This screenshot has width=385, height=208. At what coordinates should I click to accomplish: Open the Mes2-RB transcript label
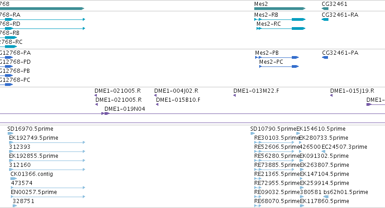pyautogui.click(x=266, y=15)
